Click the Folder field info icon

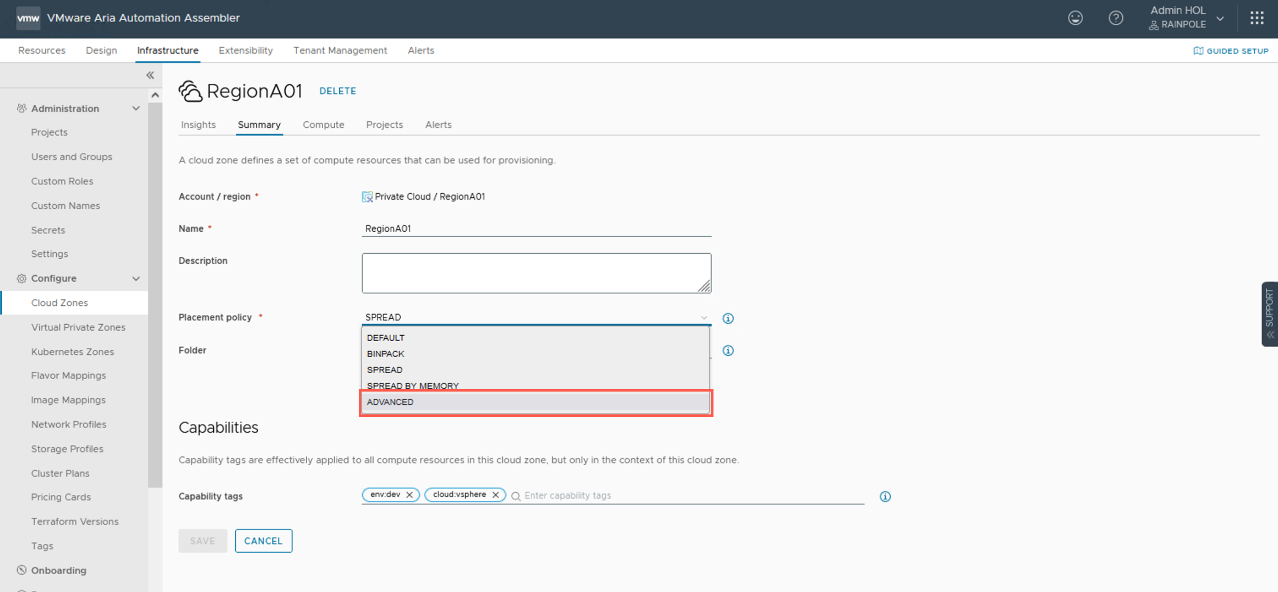tap(727, 351)
